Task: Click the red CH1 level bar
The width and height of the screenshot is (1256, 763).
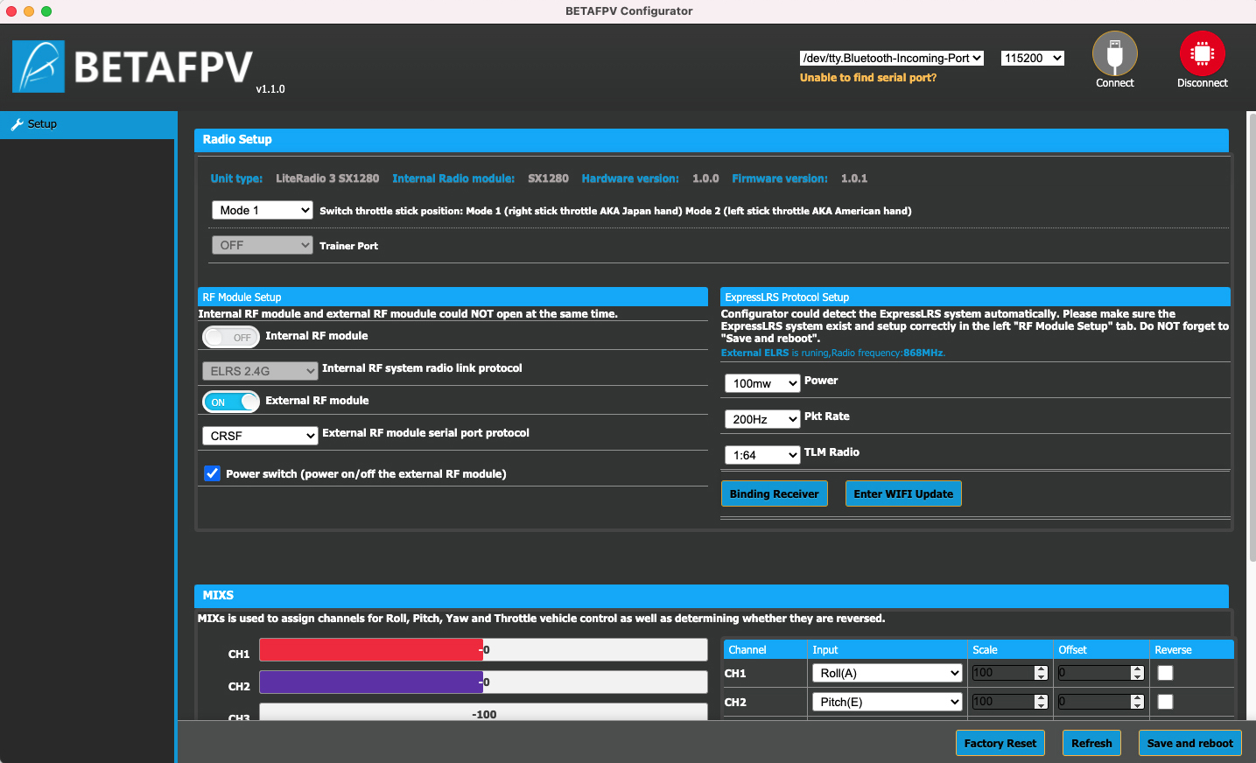Action: point(371,649)
